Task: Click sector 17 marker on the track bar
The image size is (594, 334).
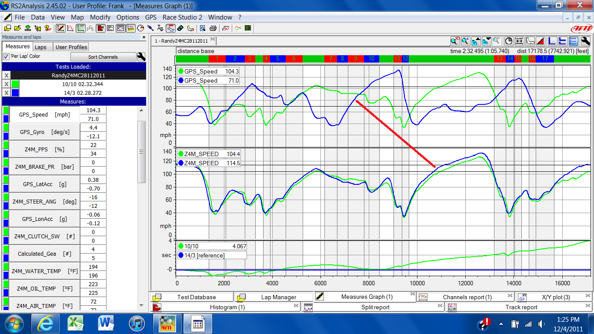Action: click(x=545, y=58)
